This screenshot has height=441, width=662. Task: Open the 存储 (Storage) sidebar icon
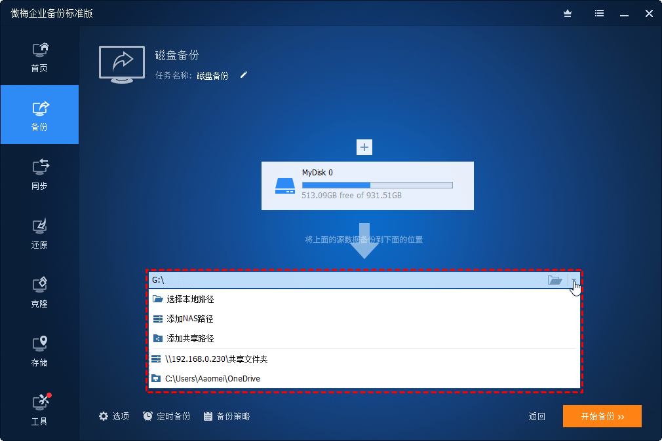pos(39,350)
